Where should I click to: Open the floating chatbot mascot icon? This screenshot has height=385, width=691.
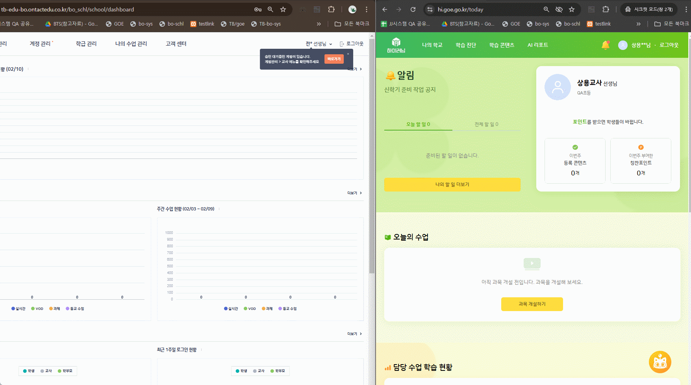tap(660, 362)
